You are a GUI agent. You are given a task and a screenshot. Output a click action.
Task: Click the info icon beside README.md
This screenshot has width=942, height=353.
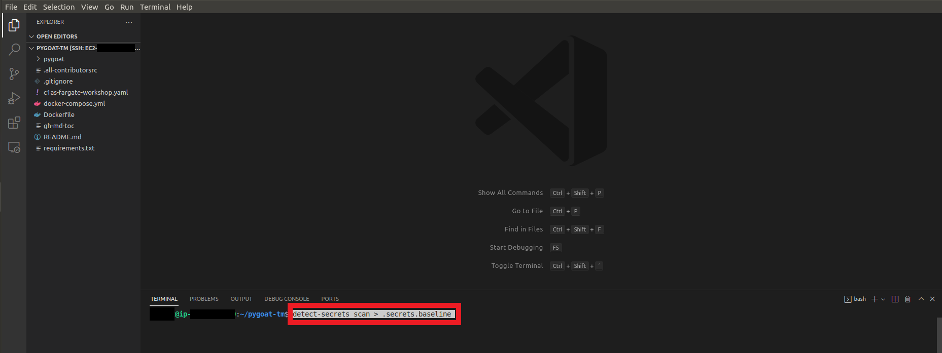(37, 137)
